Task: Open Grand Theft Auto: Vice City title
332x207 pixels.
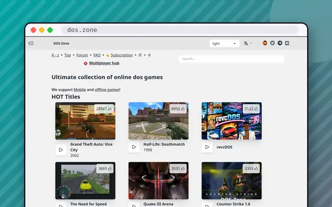Action: (x=91, y=147)
